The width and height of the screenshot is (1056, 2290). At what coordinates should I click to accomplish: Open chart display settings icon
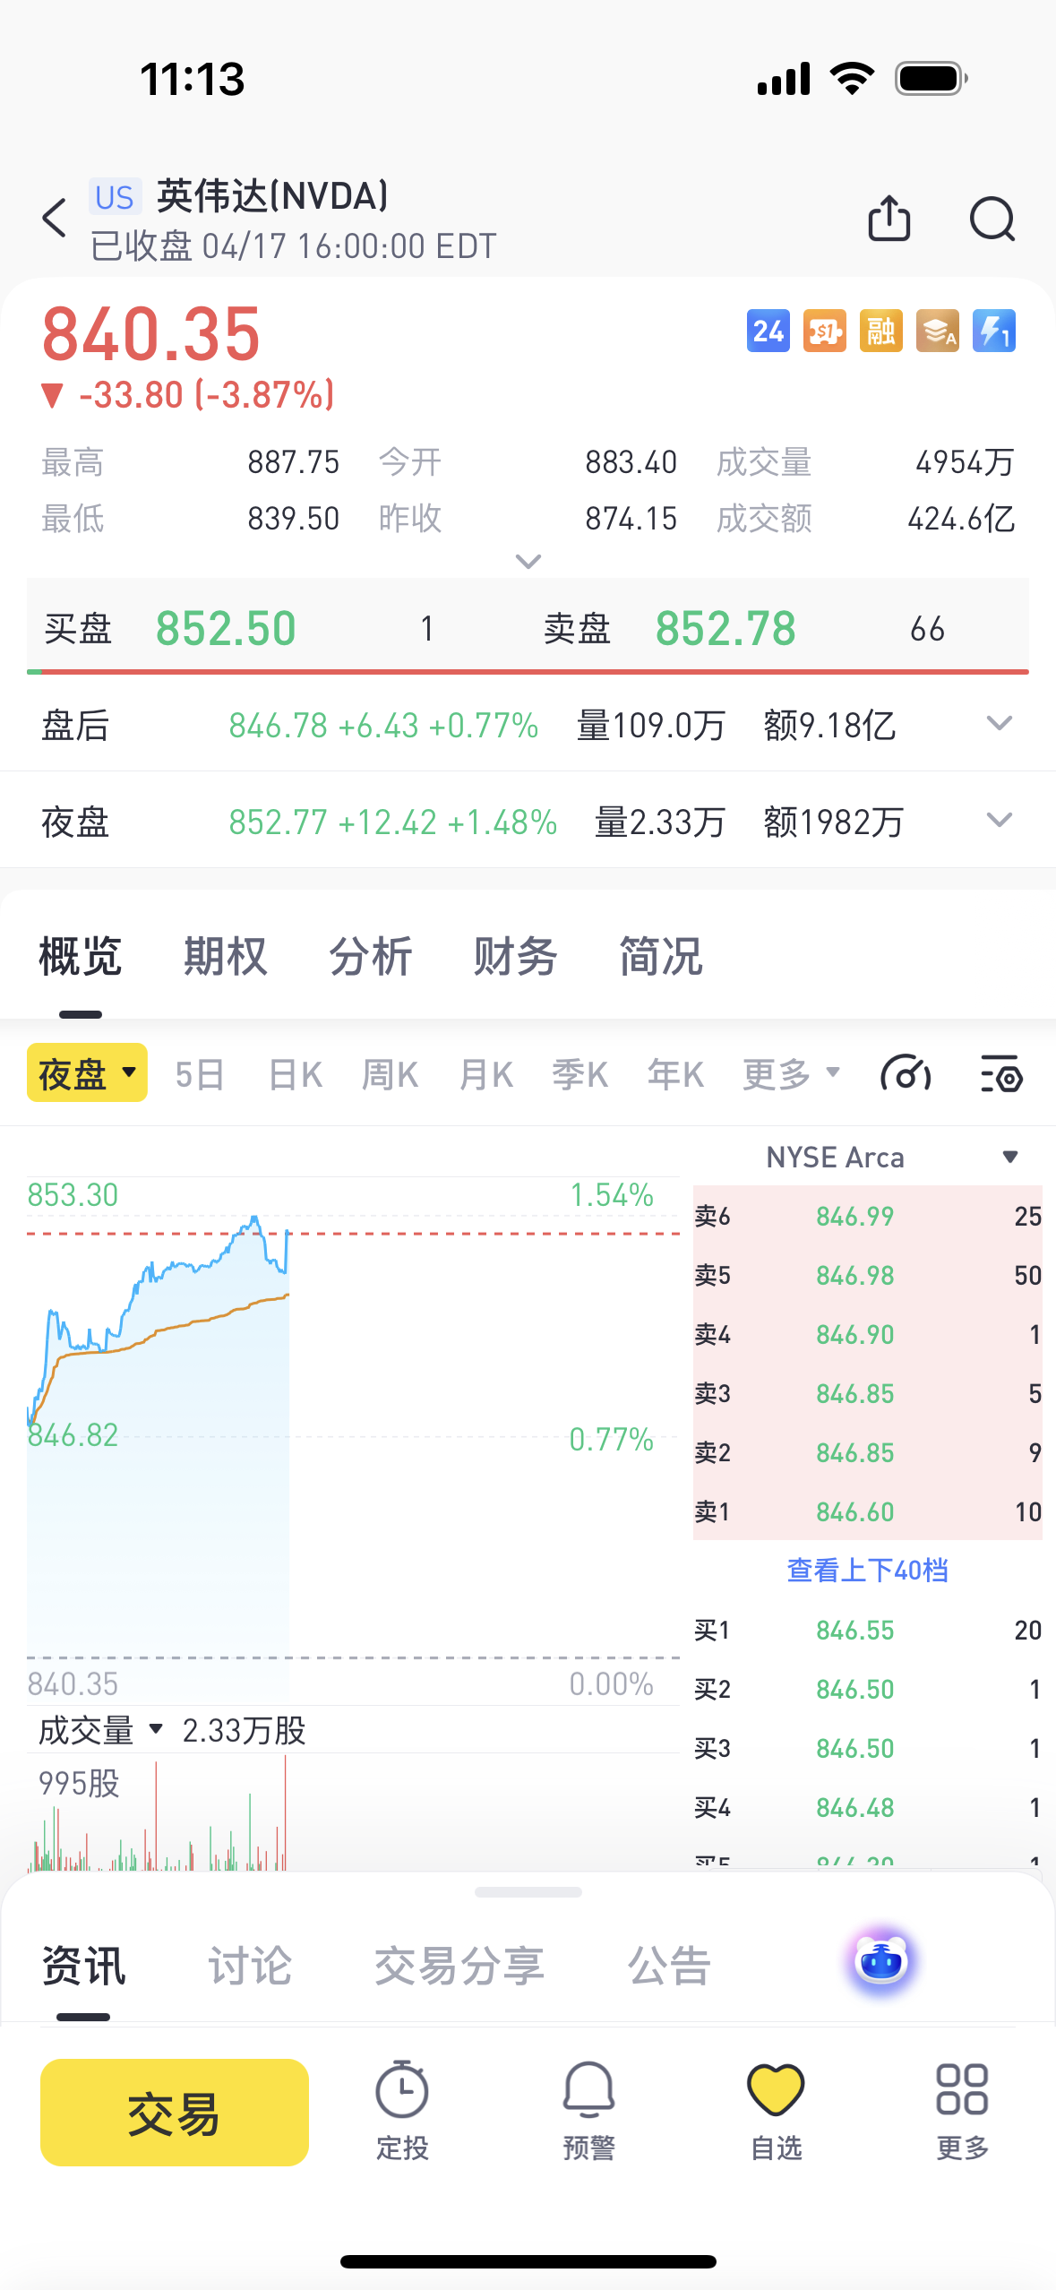[1000, 1073]
